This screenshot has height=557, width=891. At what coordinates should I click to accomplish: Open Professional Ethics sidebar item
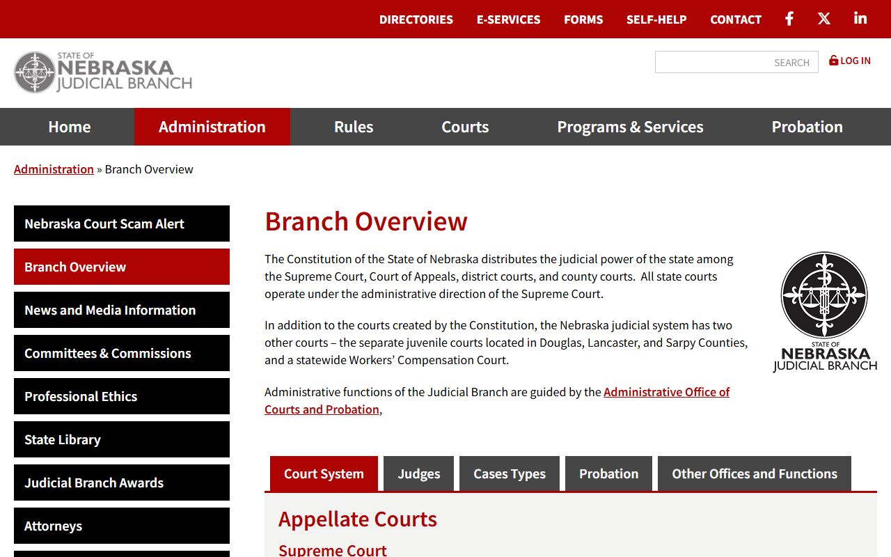click(122, 396)
